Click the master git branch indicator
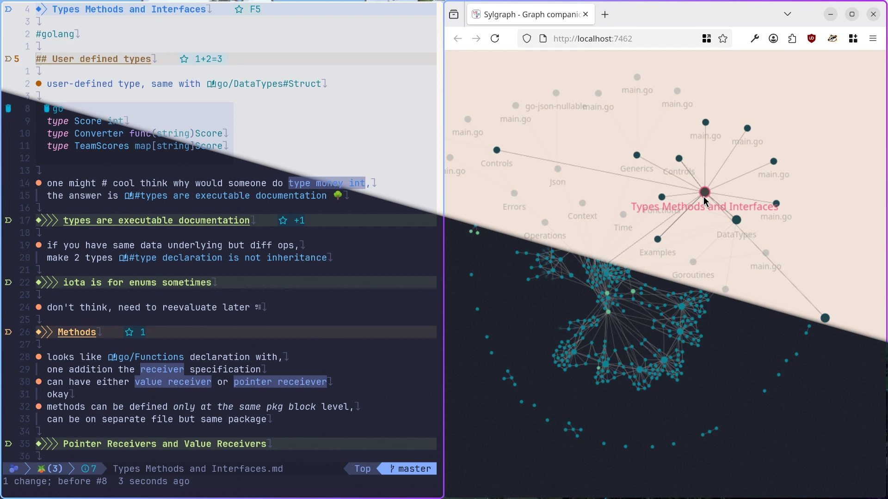Image resolution: width=888 pixels, height=499 pixels. (411, 469)
